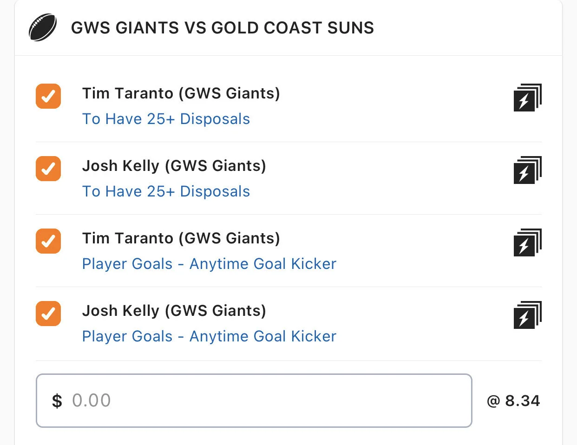This screenshot has width=577, height=445.
Task: Click the GWS Giants vs Gold Coast Suns title
Action: point(222,28)
